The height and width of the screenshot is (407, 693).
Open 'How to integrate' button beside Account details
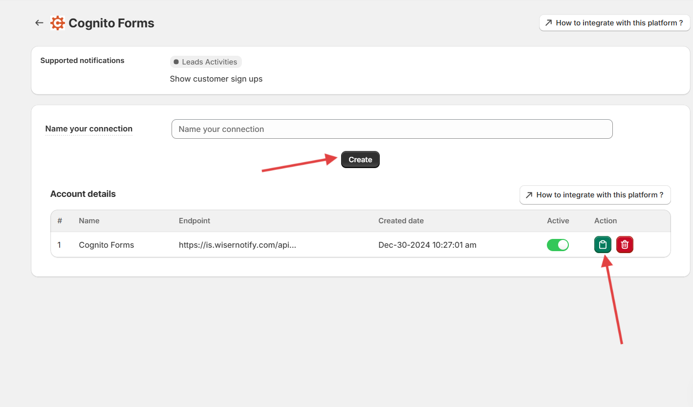pyautogui.click(x=595, y=195)
